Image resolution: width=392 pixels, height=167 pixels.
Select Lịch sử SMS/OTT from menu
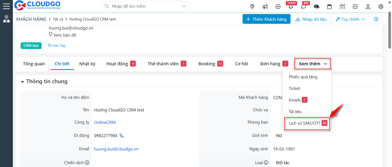(x=305, y=123)
